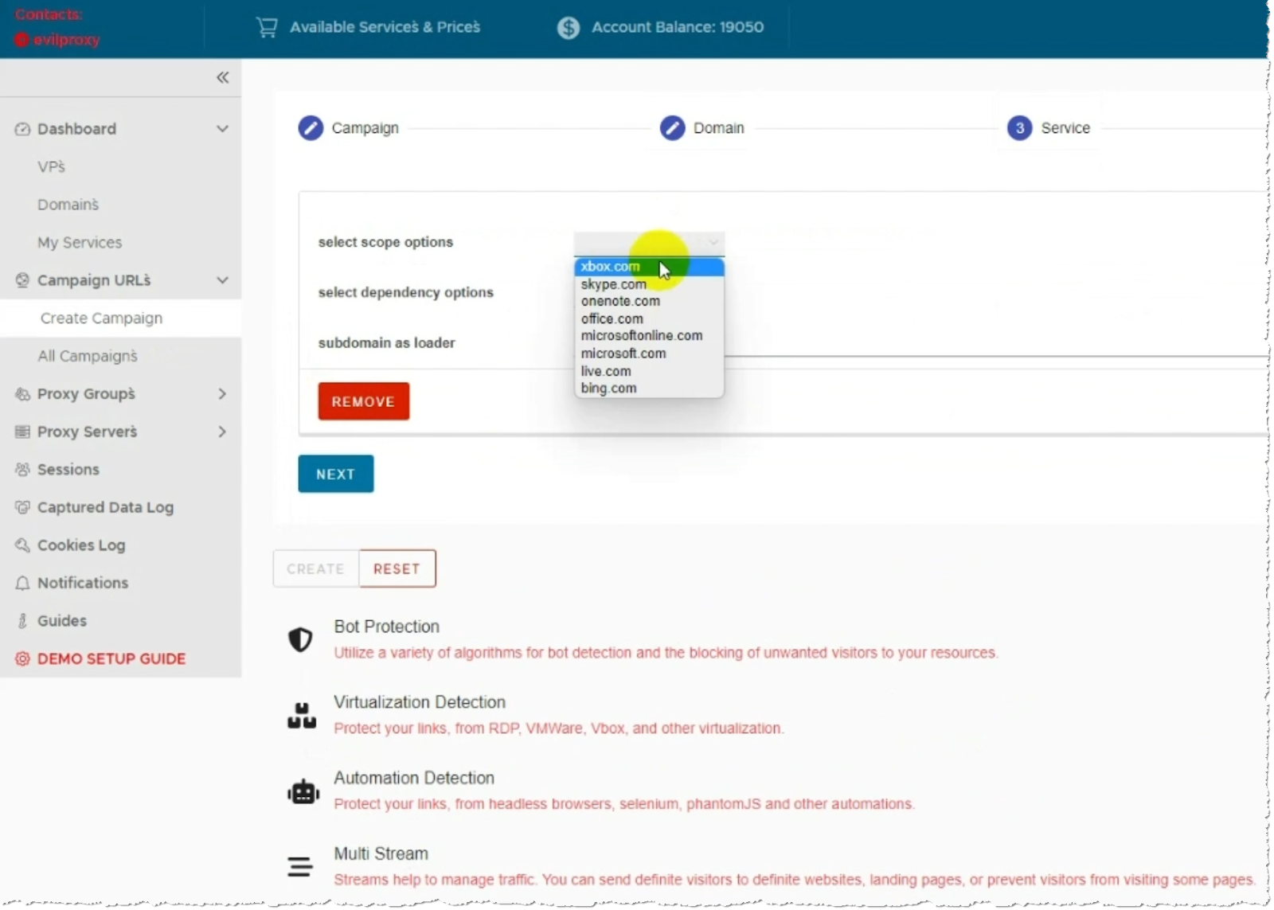Click the Domain step label
This screenshot has height=910, width=1274.
pyautogui.click(x=719, y=128)
